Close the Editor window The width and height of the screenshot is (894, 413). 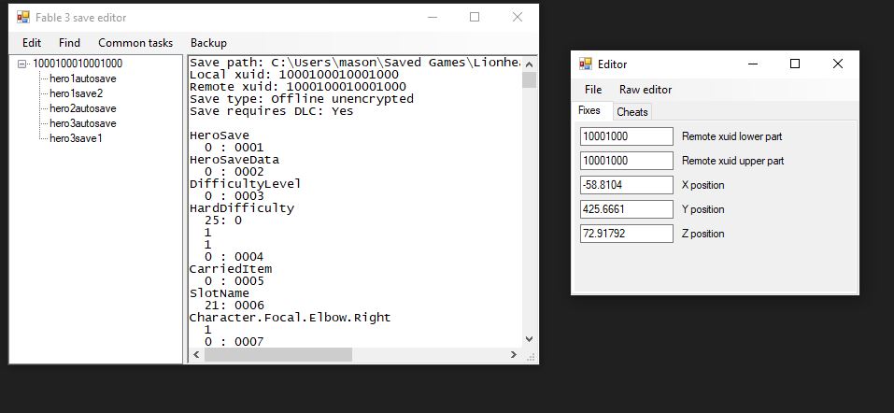[x=838, y=64]
